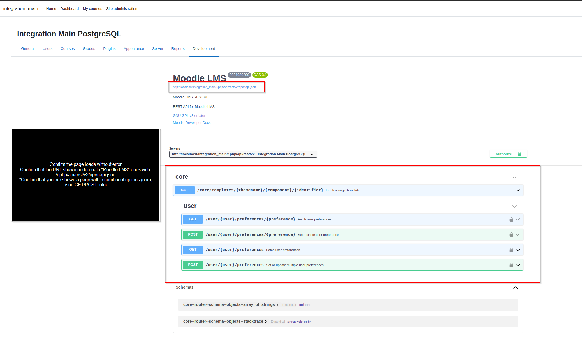Open the Users tab
This screenshot has width=582, height=351.
pos(48,49)
